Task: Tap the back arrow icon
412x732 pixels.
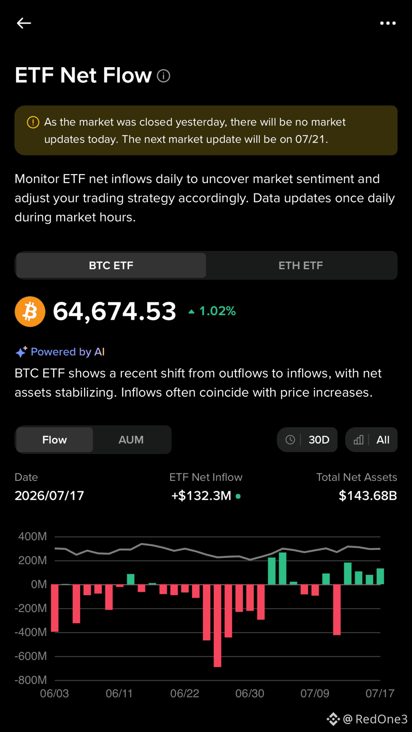Action: [24, 23]
